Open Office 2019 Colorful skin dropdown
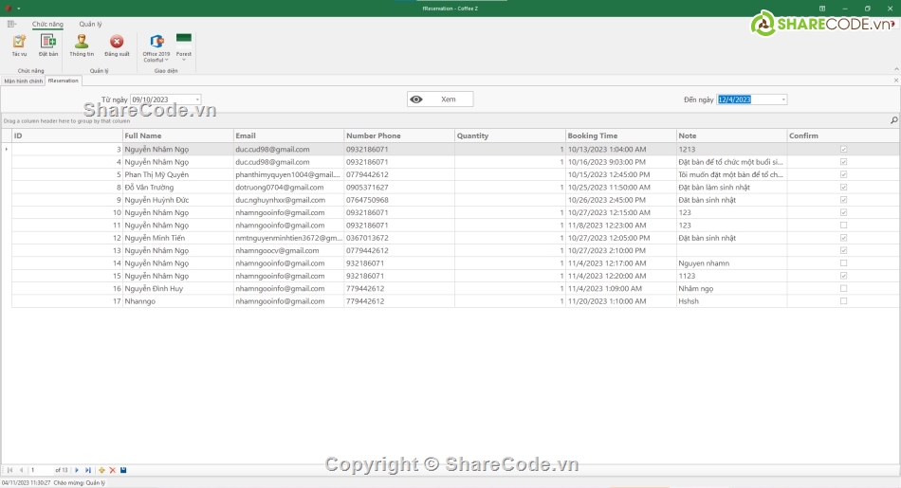901x488 pixels. point(156,46)
